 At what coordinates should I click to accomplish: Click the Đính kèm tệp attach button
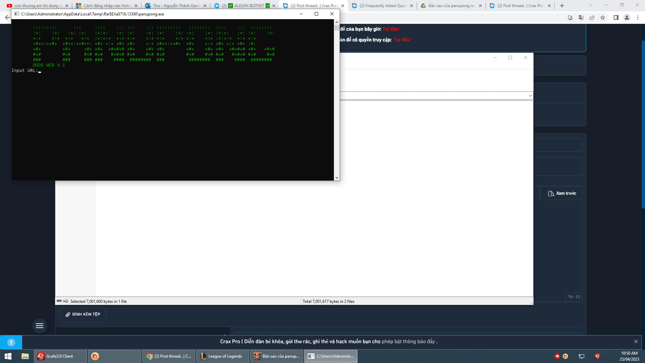83,314
